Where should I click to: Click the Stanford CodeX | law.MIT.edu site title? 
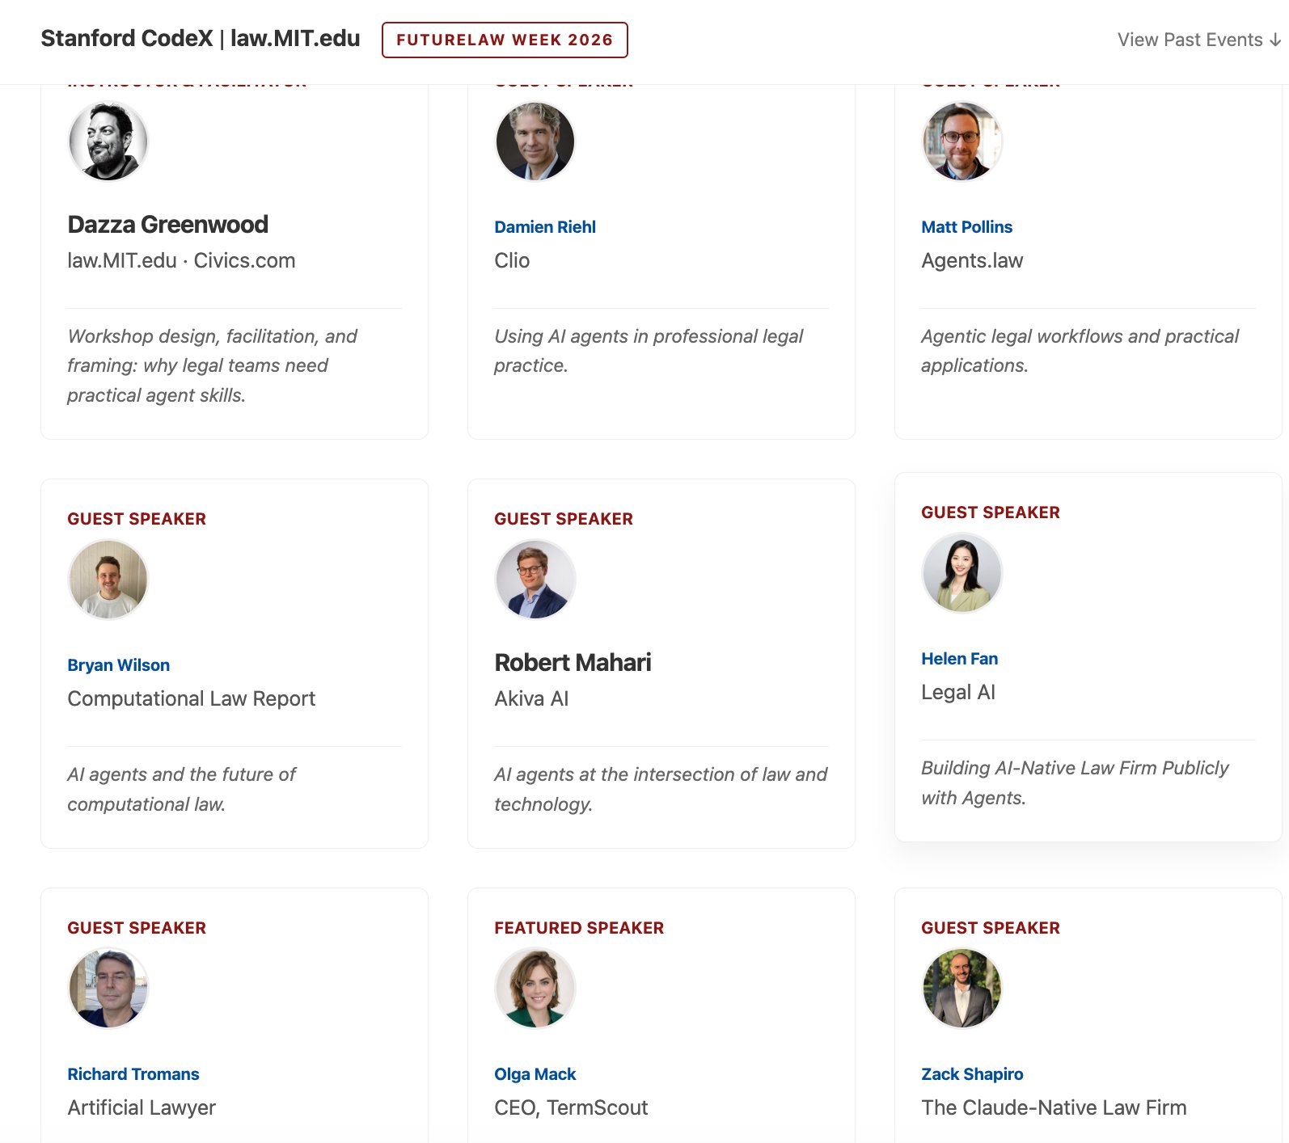201,39
